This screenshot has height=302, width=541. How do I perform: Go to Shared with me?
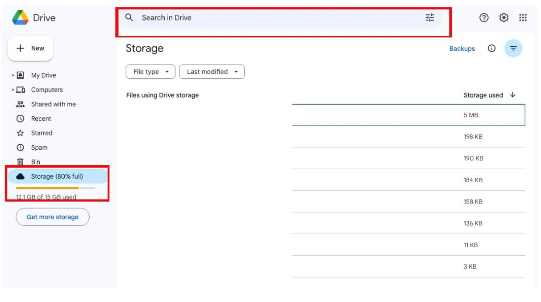pyautogui.click(x=53, y=104)
